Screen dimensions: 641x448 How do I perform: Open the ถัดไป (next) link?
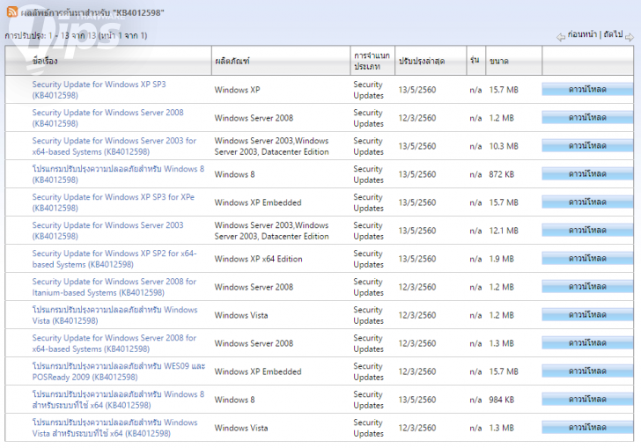[x=613, y=34]
